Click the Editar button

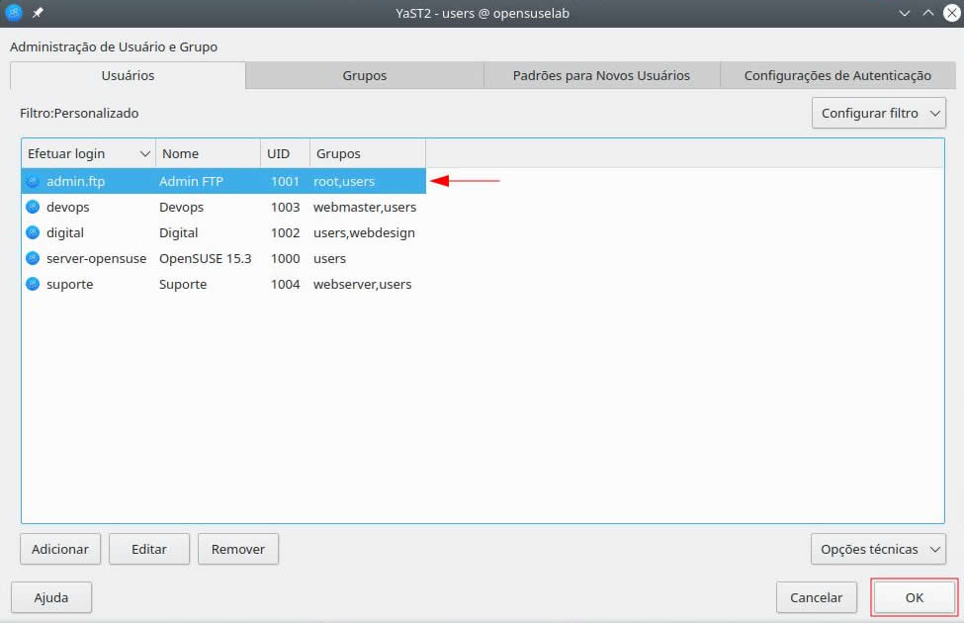pos(148,549)
